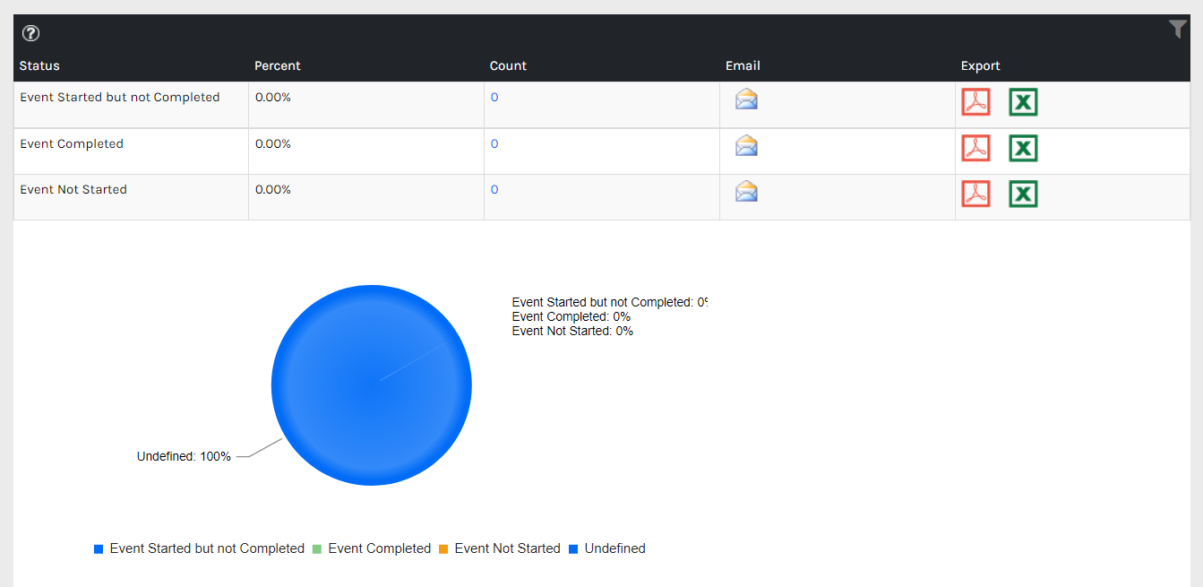Click the Undefined: 100% chart label
1203x587 pixels.
(184, 456)
